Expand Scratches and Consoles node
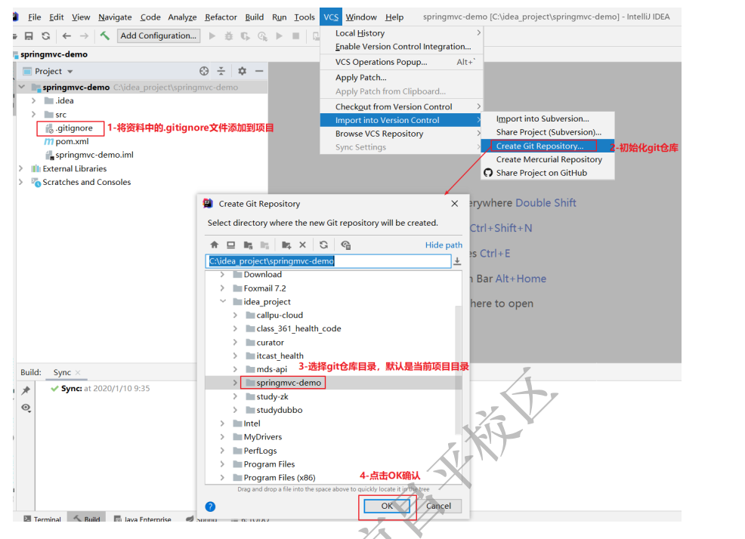Viewport: 745px width, 539px height. coord(20,182)
